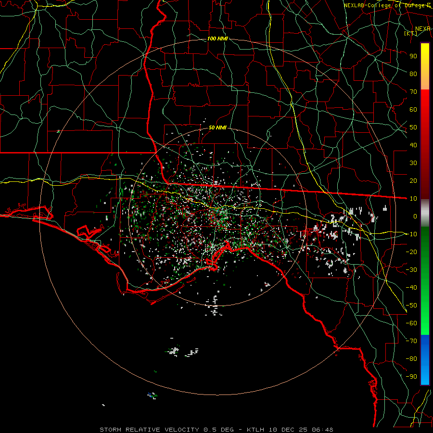
Task: Select the -20 value on velocity scale
Action: click(x=411, y=252)
